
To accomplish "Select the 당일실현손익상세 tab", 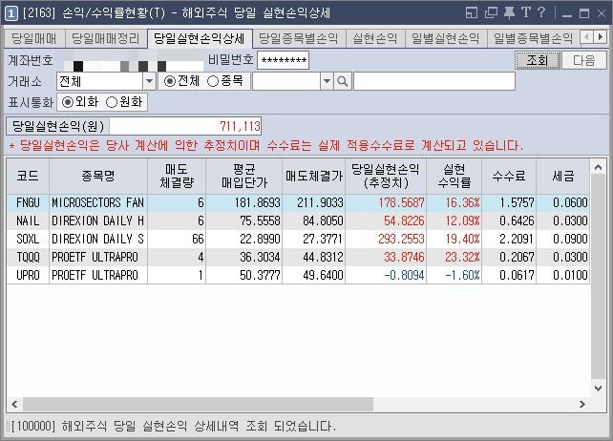I will (x=200, y=38).
